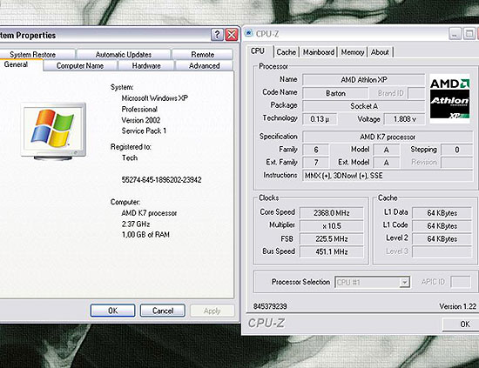Click the Code Name field Barton
Screen dimensions: 479x368
(x=335, y=93)
